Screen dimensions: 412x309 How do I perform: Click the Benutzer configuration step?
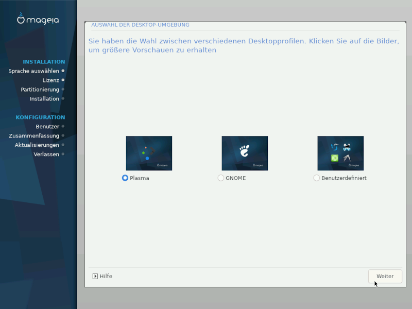coord(47,127)
